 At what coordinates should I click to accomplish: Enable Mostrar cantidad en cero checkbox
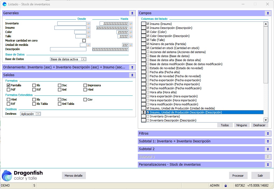click(x=84, y=41)
